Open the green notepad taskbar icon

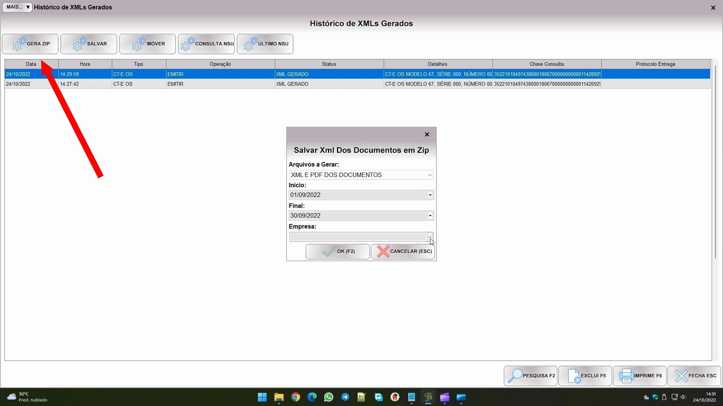pyautogui.click(x=361, y=397)
